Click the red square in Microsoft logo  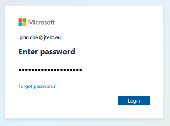[x=20, y=20]
